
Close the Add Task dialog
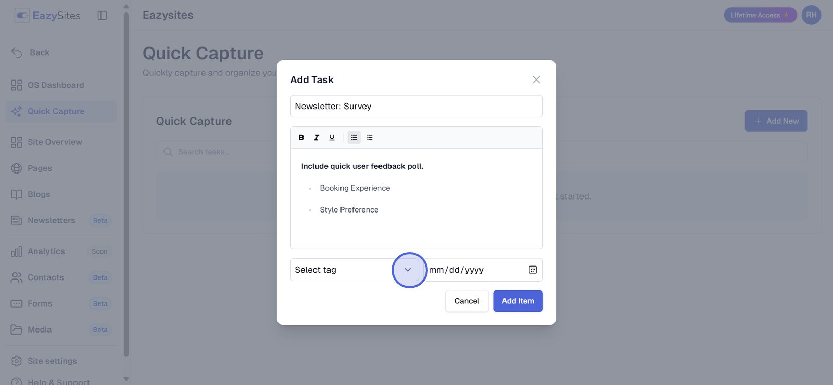click(x=536, y=79)
